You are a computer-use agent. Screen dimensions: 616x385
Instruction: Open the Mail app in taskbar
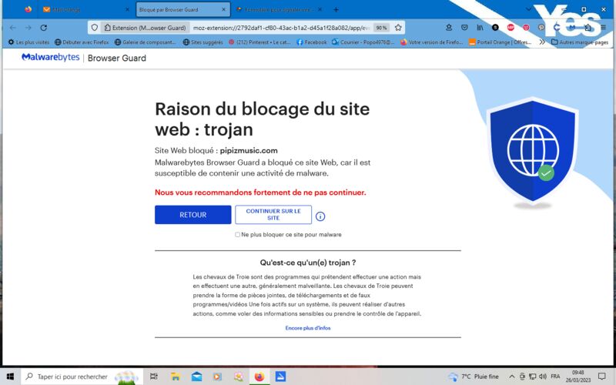[196, 377]
